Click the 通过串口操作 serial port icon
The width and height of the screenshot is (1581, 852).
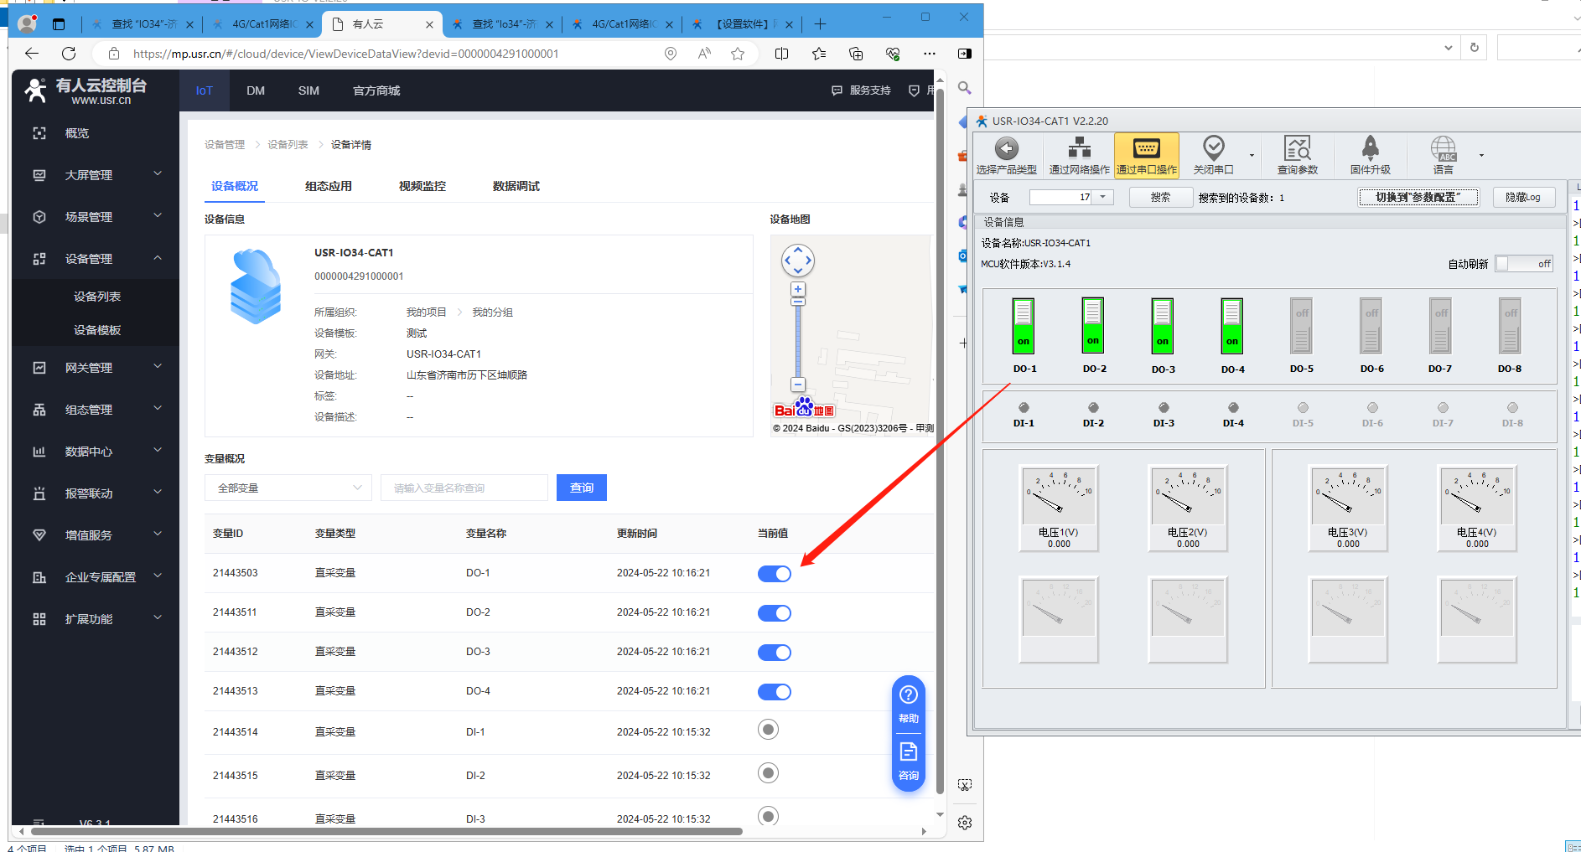click(1146, 149)
